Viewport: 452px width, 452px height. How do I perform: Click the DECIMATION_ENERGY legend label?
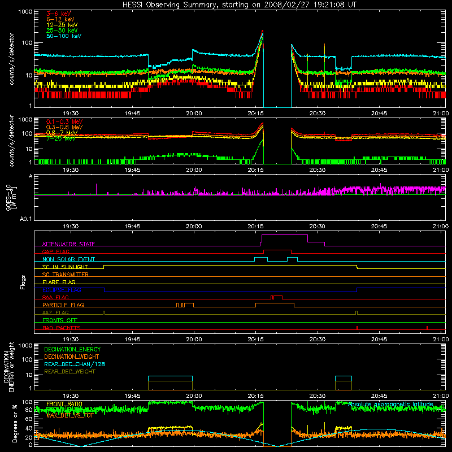[x=72, y=349]
